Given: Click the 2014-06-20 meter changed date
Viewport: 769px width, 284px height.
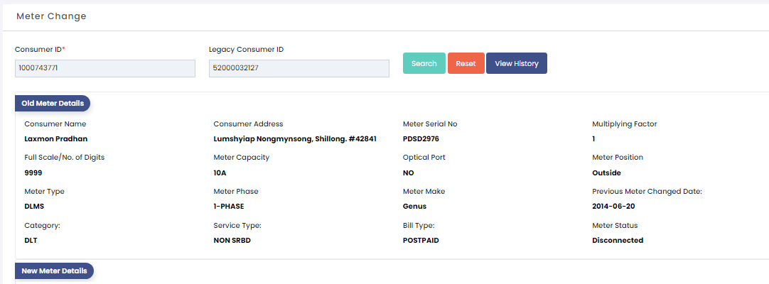Looking at the screenshot, I should (x=613, y=206).
